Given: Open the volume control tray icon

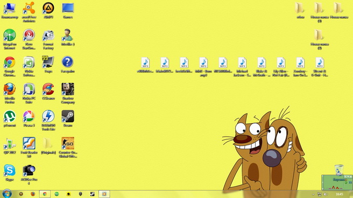Looking at the screenshot, I should click(x=326, y=194).
